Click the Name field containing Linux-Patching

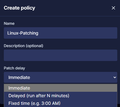61,33
